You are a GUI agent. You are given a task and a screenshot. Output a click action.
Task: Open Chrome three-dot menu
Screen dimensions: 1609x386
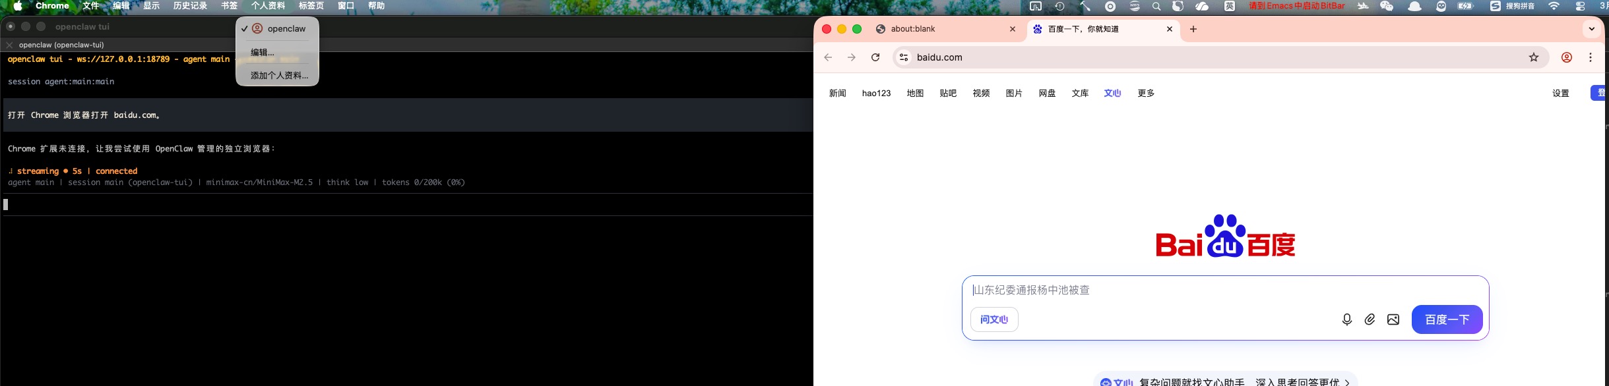coord(1591,57)
